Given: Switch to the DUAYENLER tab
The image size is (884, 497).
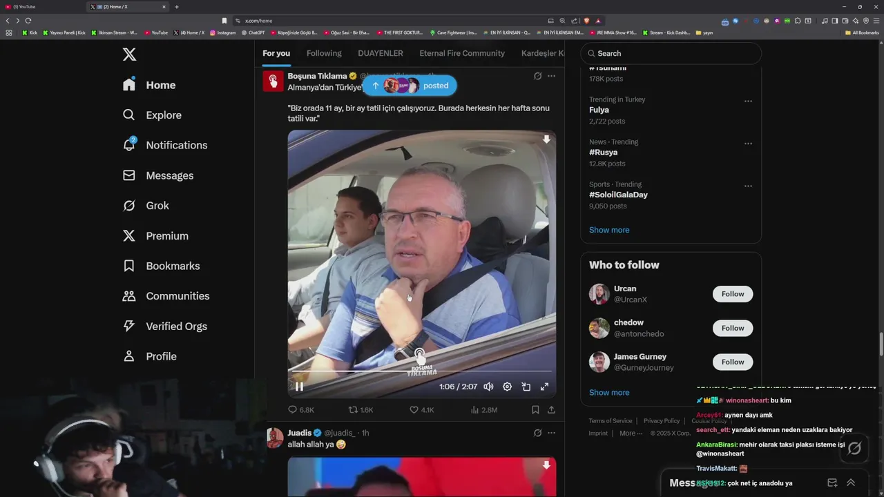Looking at the screenshot, I should (x=381, y=53).
